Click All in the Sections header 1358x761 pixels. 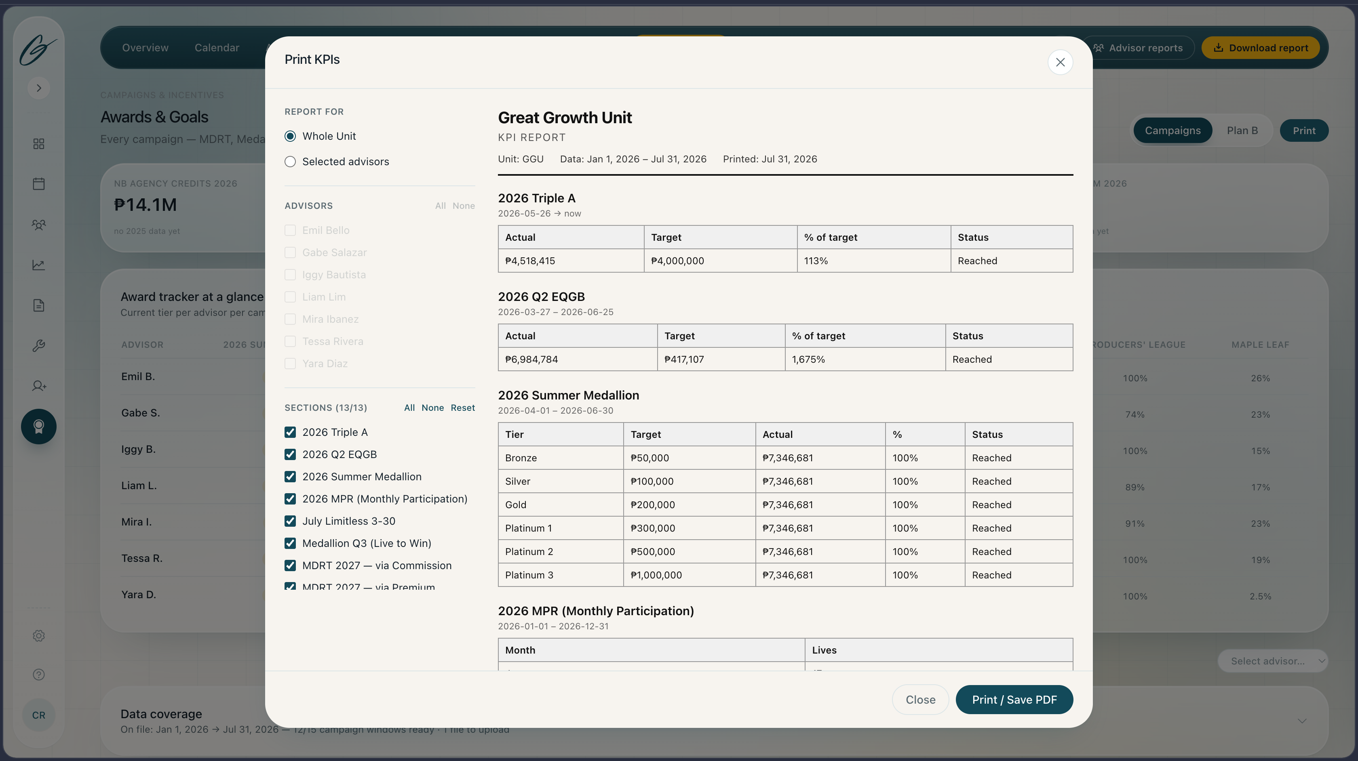(409, 408)
